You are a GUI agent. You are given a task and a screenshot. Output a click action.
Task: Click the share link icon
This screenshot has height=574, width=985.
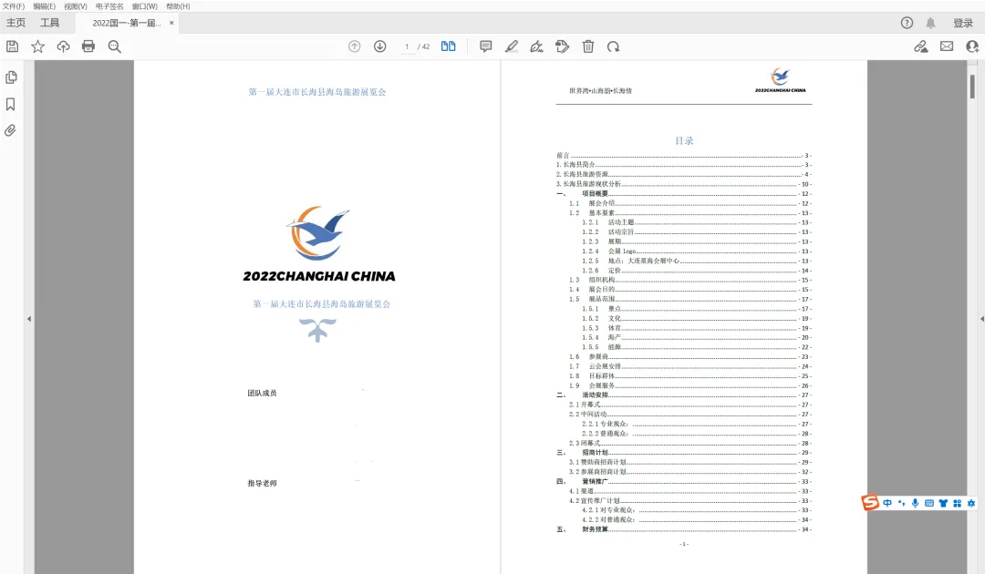coord(921,46)
